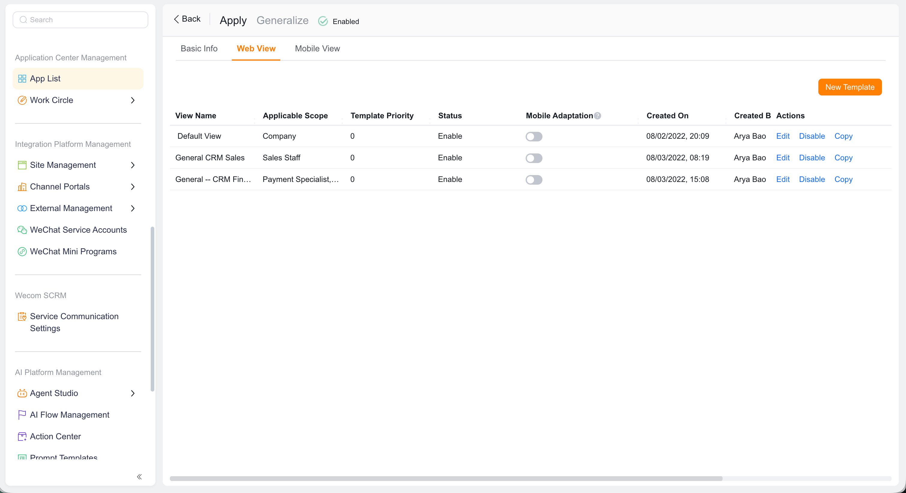Click the Agent Studio robot icon
The height and width of the screenshot is (493, 906).
pyautogui.click(x=22, y=393)
